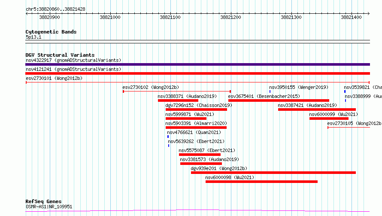
Task: Select the nsv3388371 red variant bar
Action: pyautogui.click(x=178, y=100)
